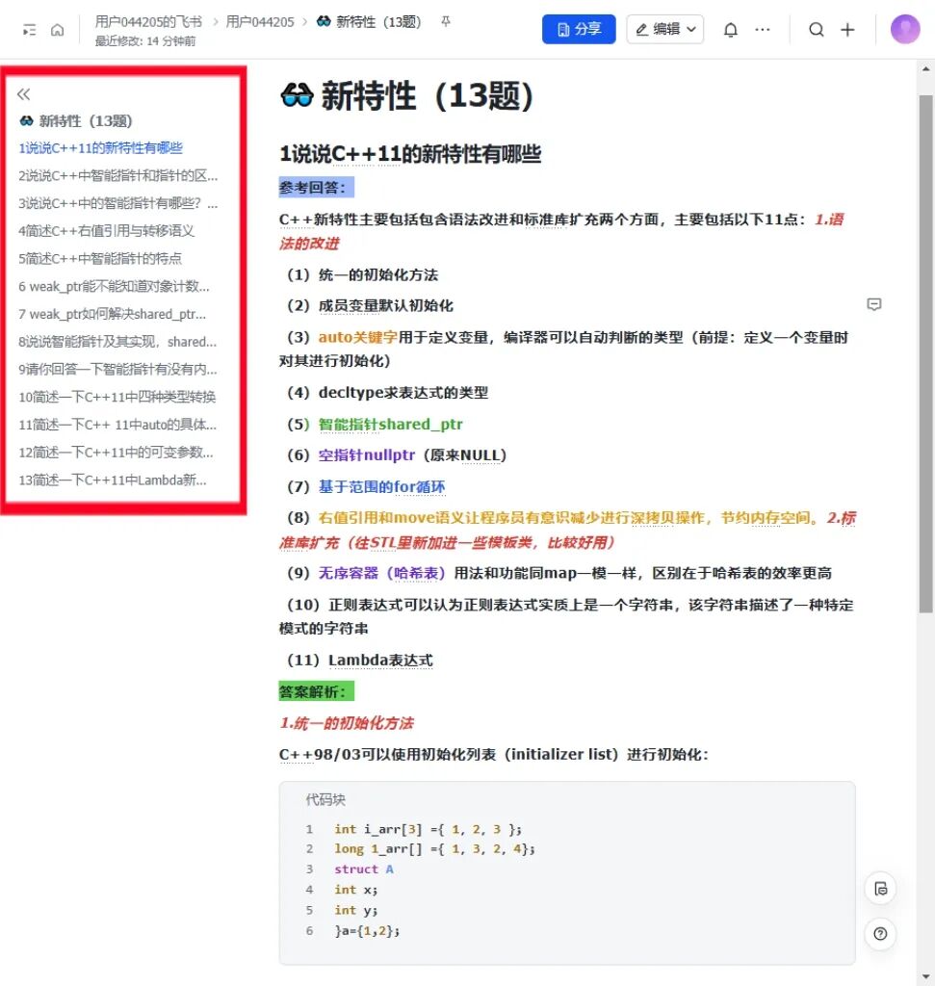Go to the home page icon
Viewport: 935px width, 986px height.
tap(57, 30)
